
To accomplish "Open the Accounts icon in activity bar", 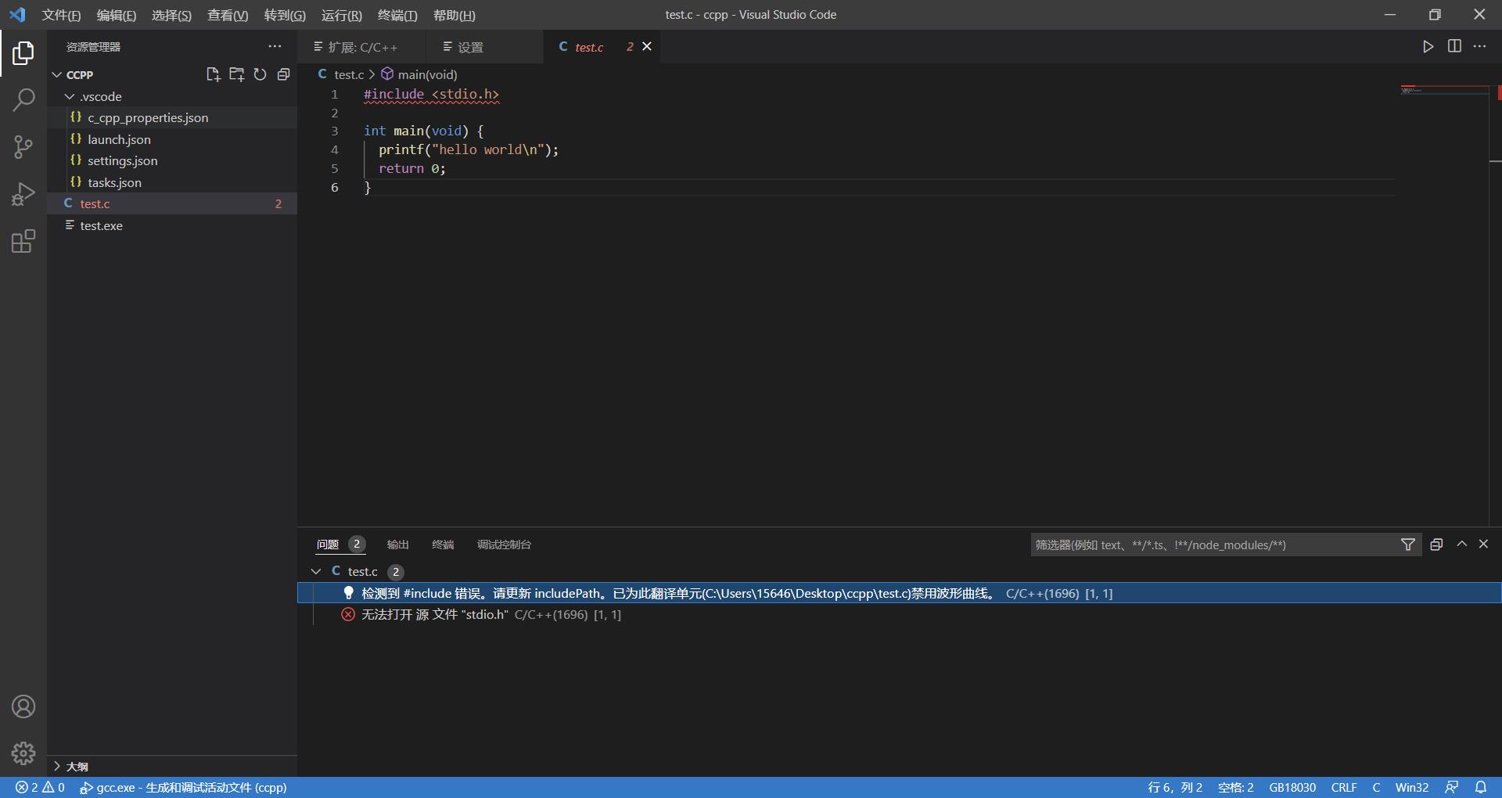I will [23, 706].
